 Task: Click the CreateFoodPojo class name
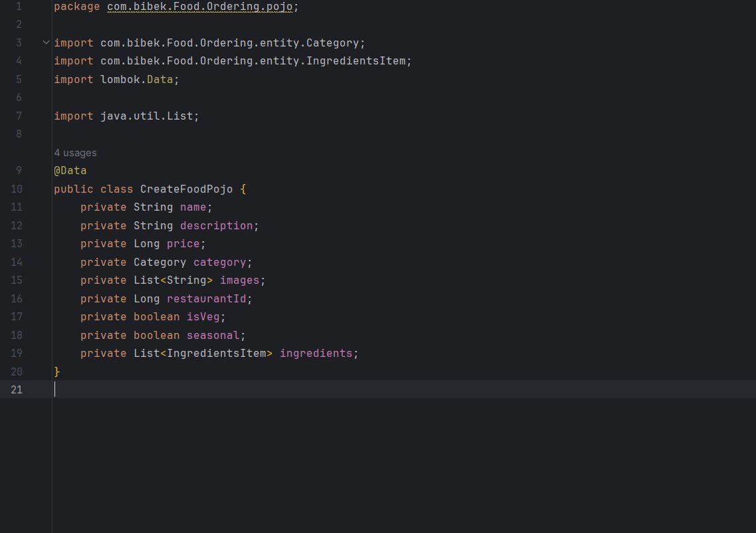(x=187, y=189)
